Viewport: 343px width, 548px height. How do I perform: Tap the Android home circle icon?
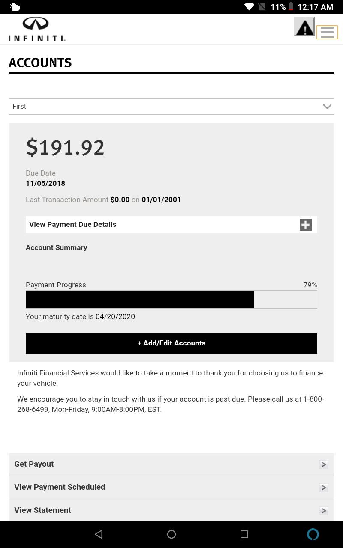tap(171, 534)
